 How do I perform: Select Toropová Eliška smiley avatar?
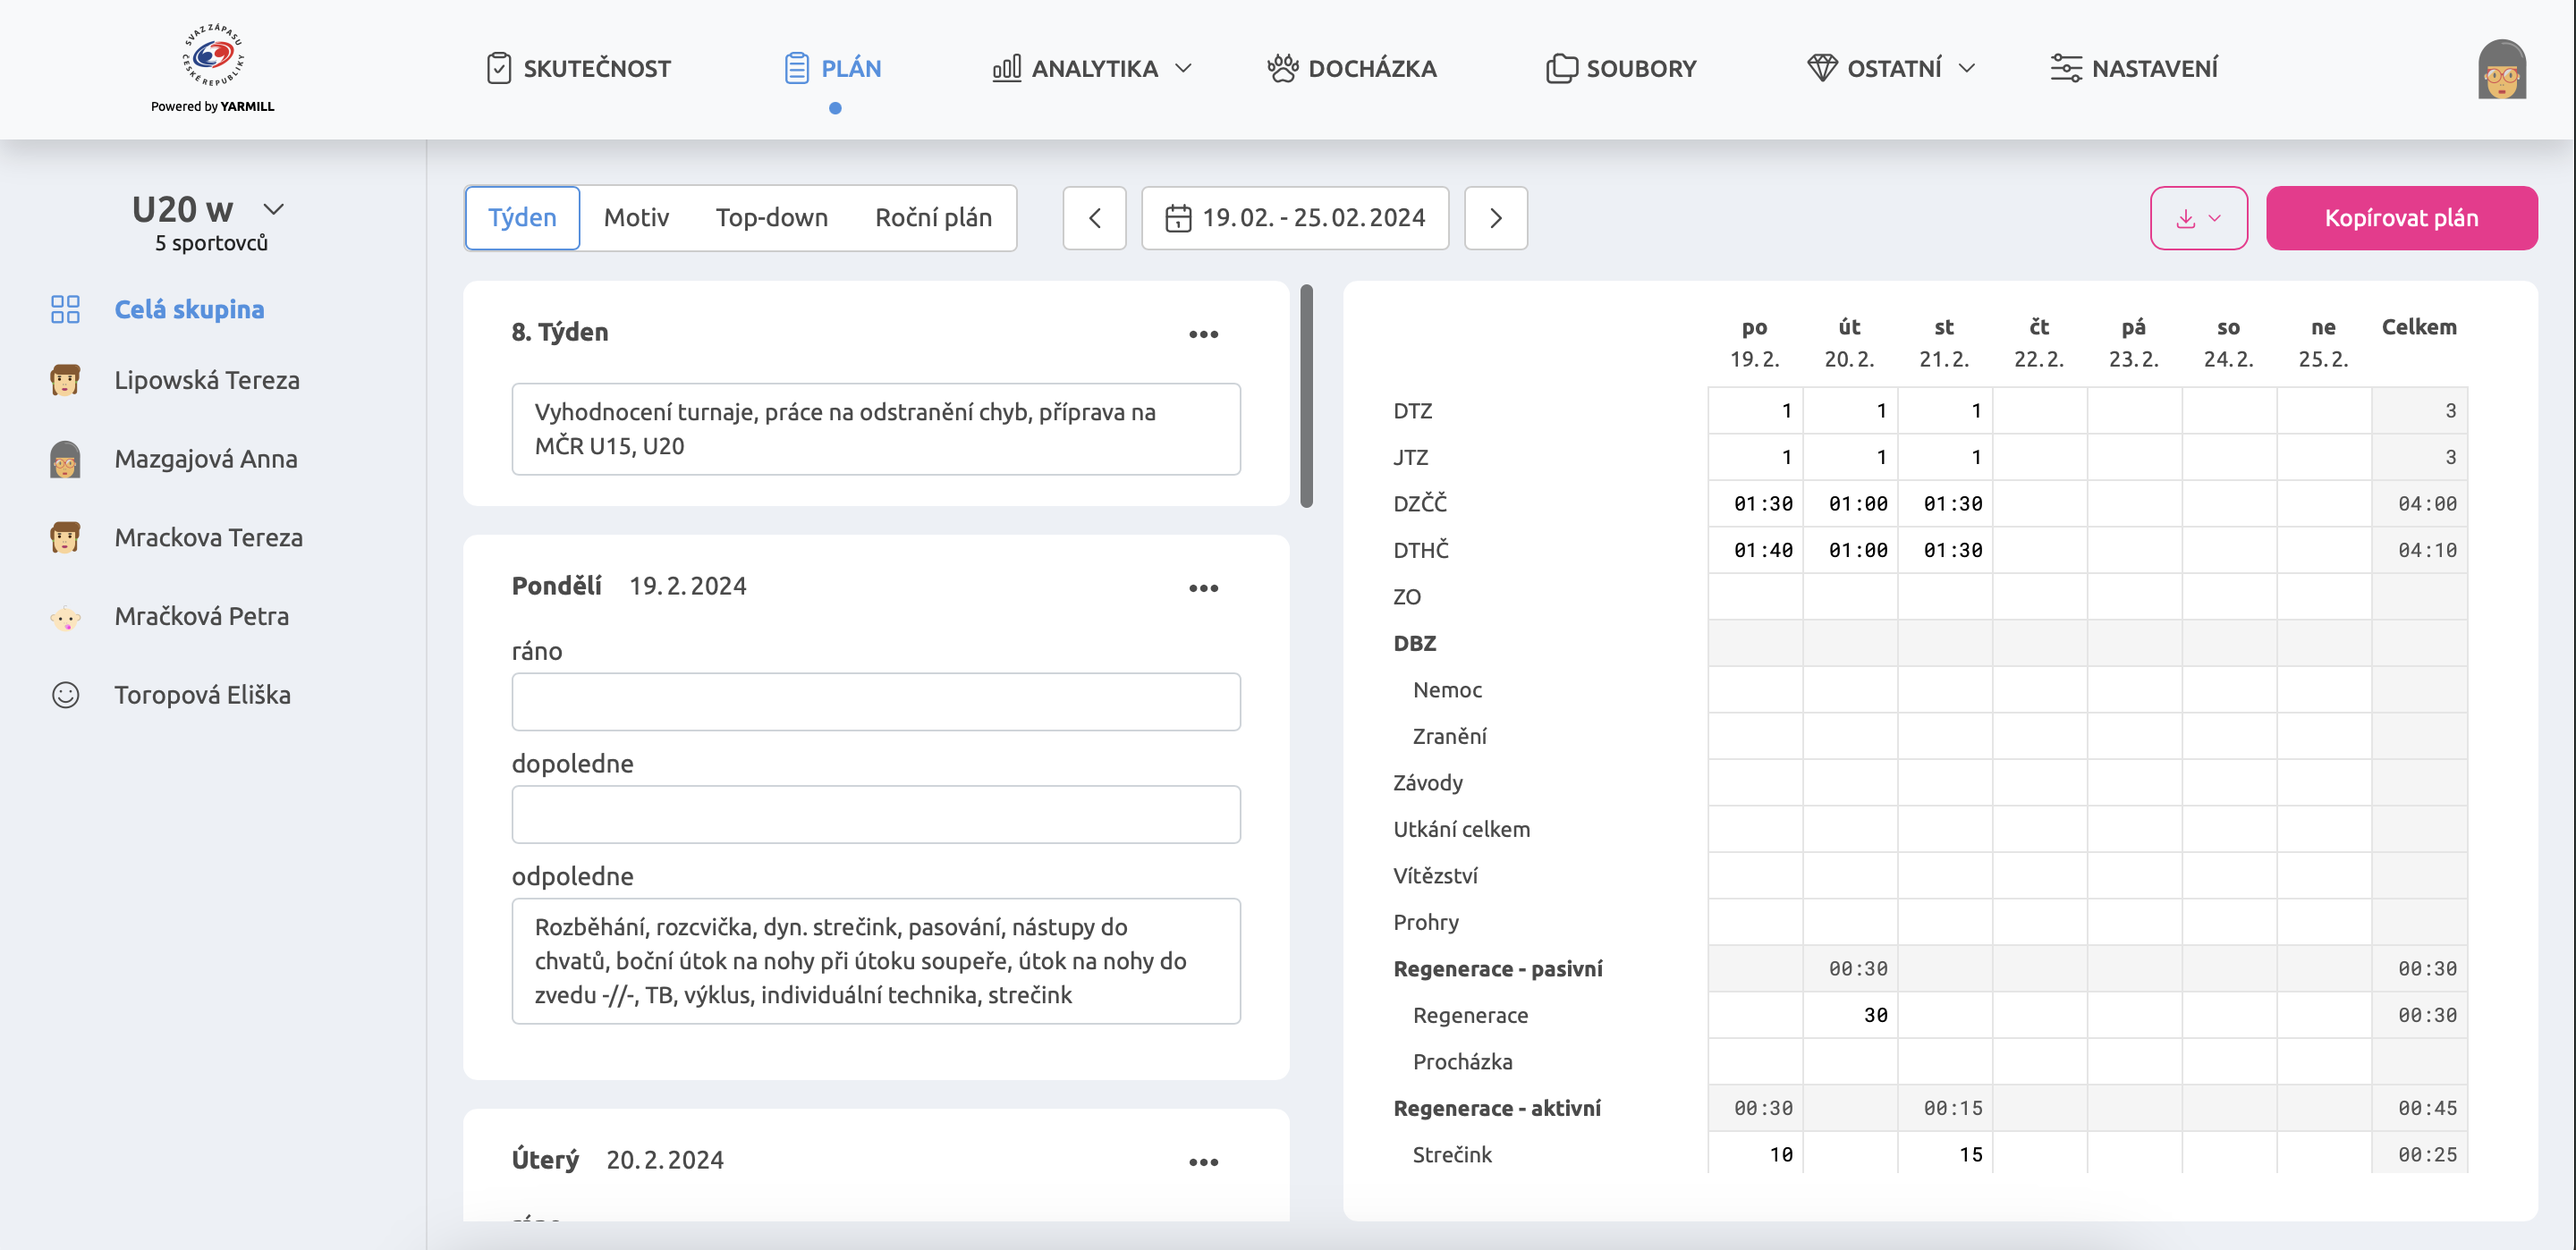pos(65,695)
